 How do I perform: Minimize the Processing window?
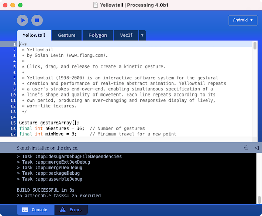pos(13,5)
